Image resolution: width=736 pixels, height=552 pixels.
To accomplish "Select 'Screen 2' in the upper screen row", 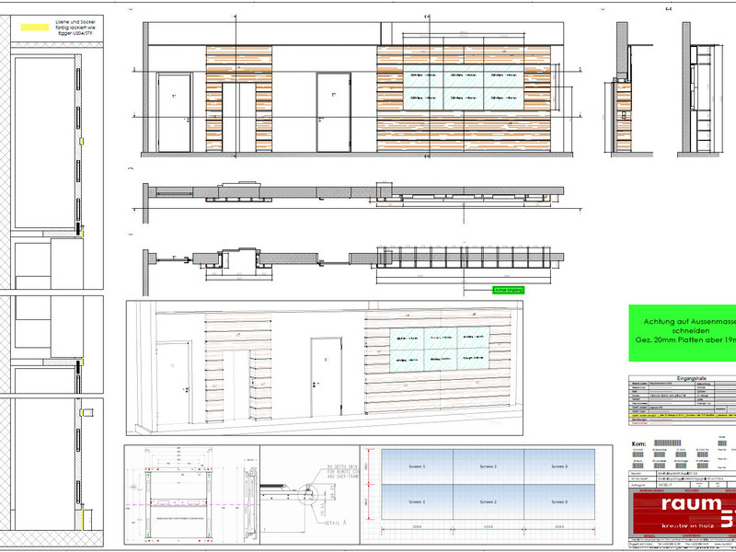I will [489, 466].
